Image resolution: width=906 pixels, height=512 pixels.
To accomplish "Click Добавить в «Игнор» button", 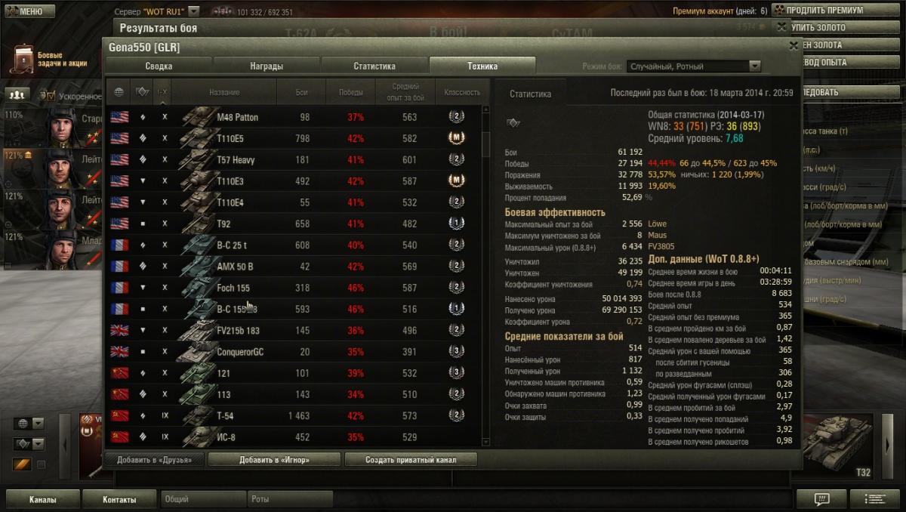I will tap(274, 459).
